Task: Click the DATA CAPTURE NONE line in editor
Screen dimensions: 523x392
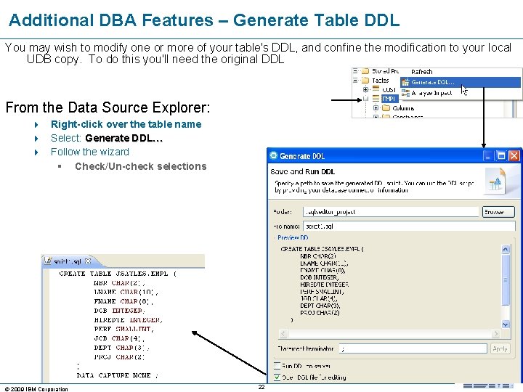Action: point(118,375)
